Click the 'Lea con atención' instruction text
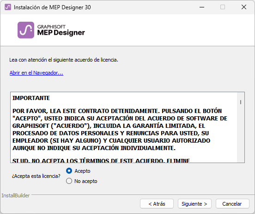Screen dimensions: 255x214 [64, 60]
